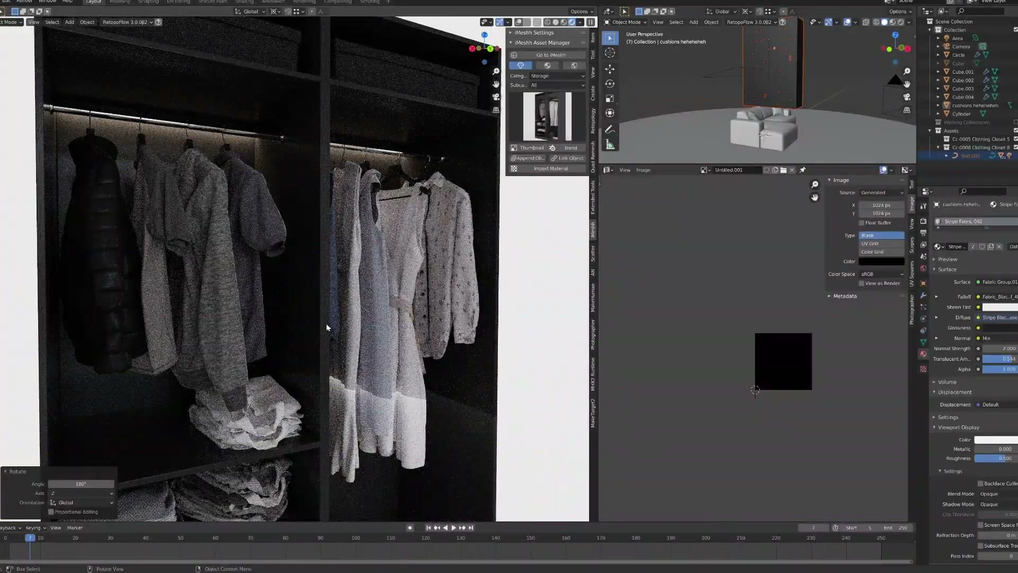This screenshot has height=573, width=1018.
Task: Enable Float Buffer checkbox
Action: coord(862,223)
